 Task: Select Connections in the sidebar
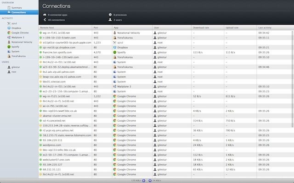point(18,12)
